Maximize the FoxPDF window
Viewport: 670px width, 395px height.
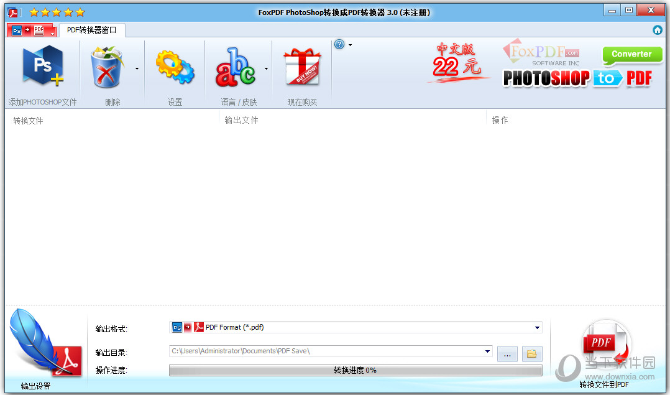(629, 10)
